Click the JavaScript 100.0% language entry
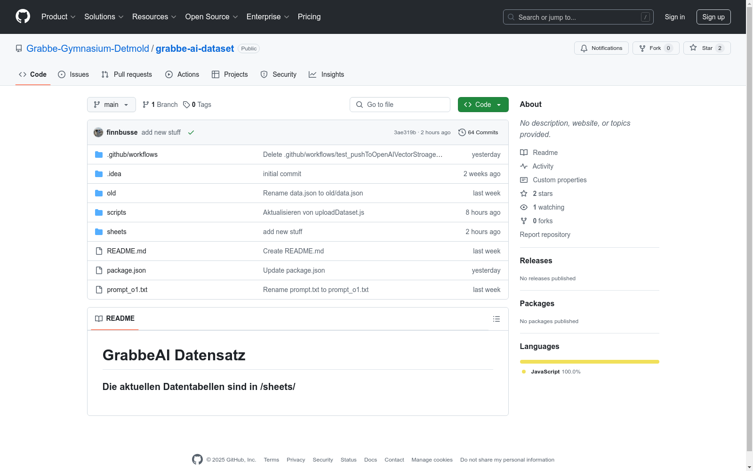The height and width of the screenshot is (471, 753). click(551, 372)
